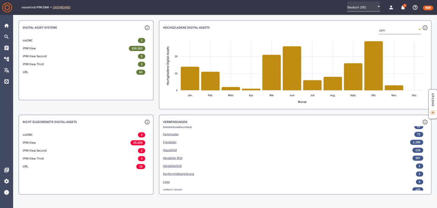Click the DASHBOARD breadcrumb link
This screenshot has width=437, height=208.
pyautogui.click(x=61, y=8)
